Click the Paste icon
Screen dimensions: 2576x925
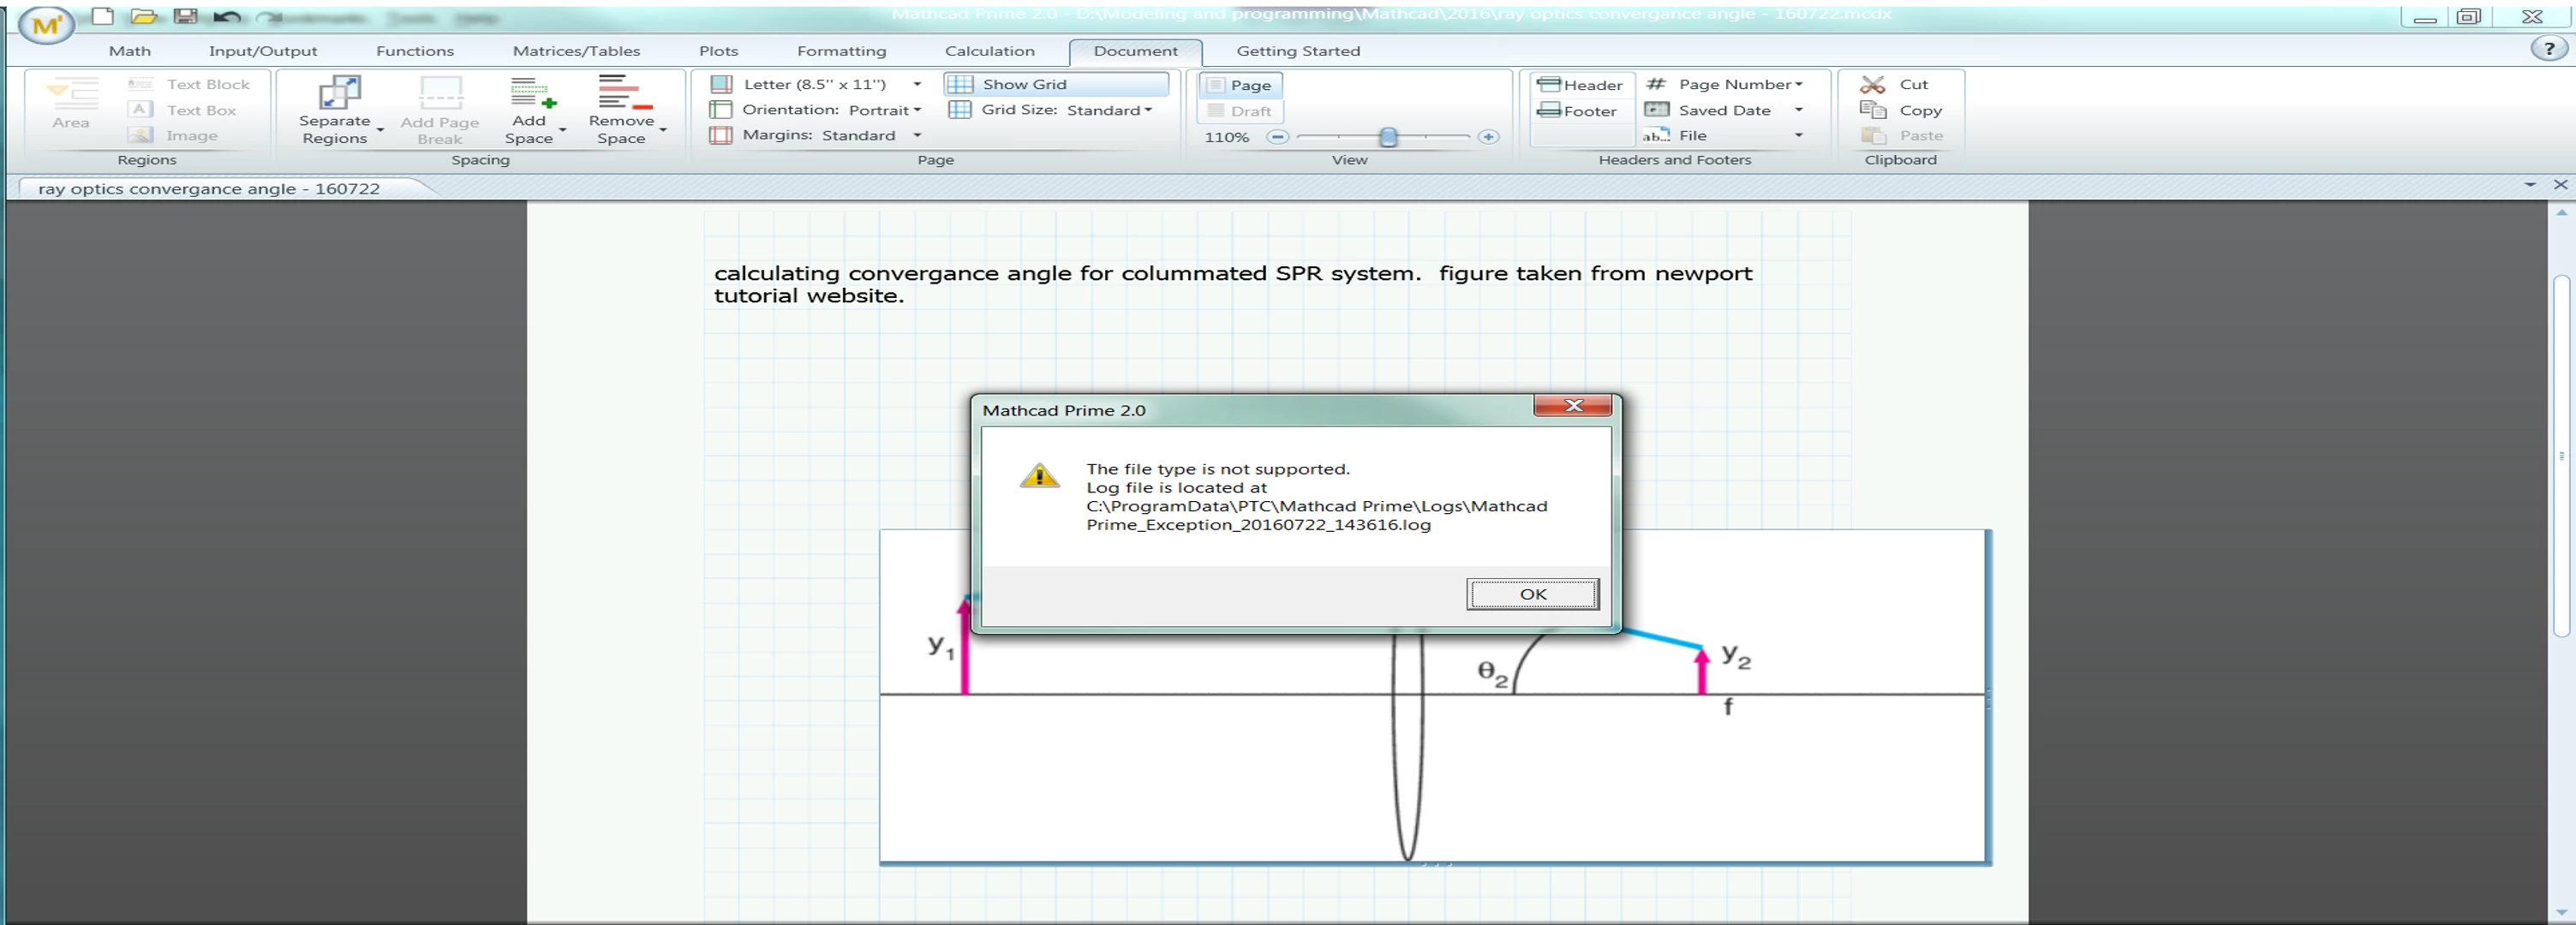pyautogui.click(x=1872, y=135)
